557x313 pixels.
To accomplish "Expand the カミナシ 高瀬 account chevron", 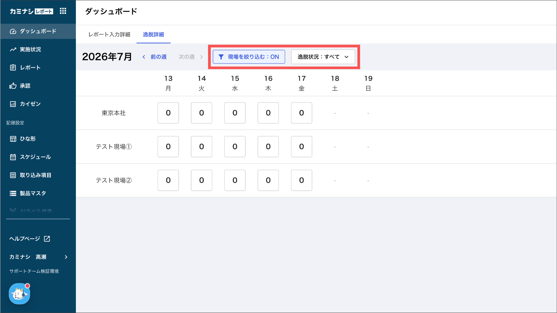I will 66,257.
